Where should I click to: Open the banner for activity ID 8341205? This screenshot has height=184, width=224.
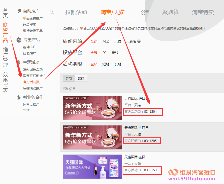(92, 137)
